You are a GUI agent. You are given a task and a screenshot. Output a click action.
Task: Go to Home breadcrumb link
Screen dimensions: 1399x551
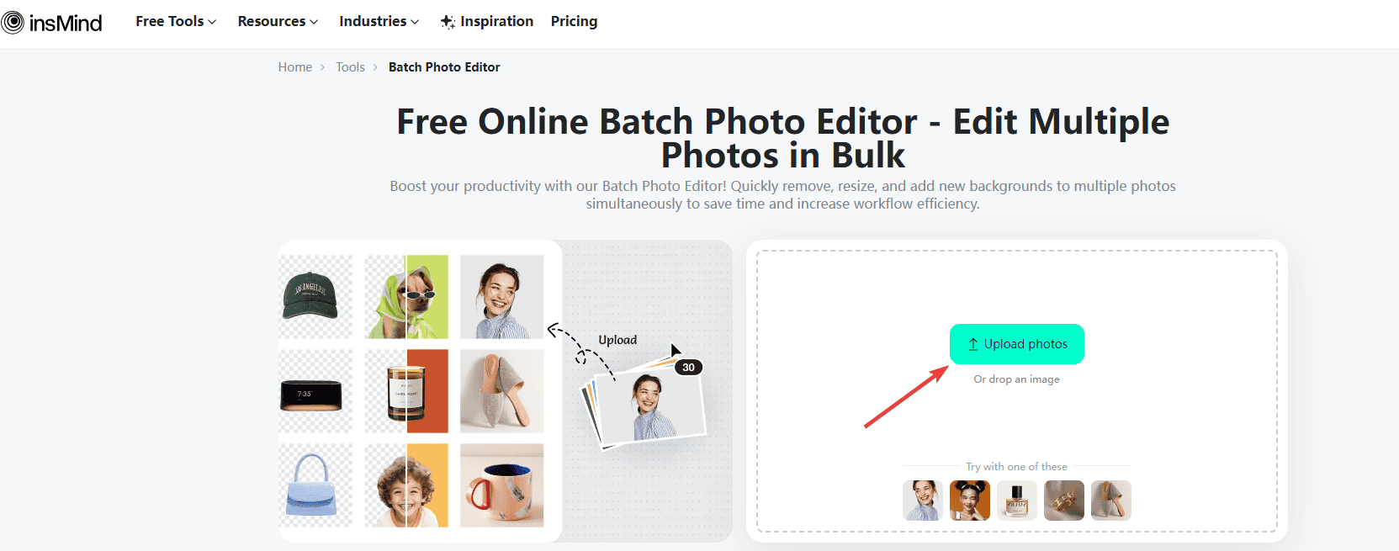295,67
